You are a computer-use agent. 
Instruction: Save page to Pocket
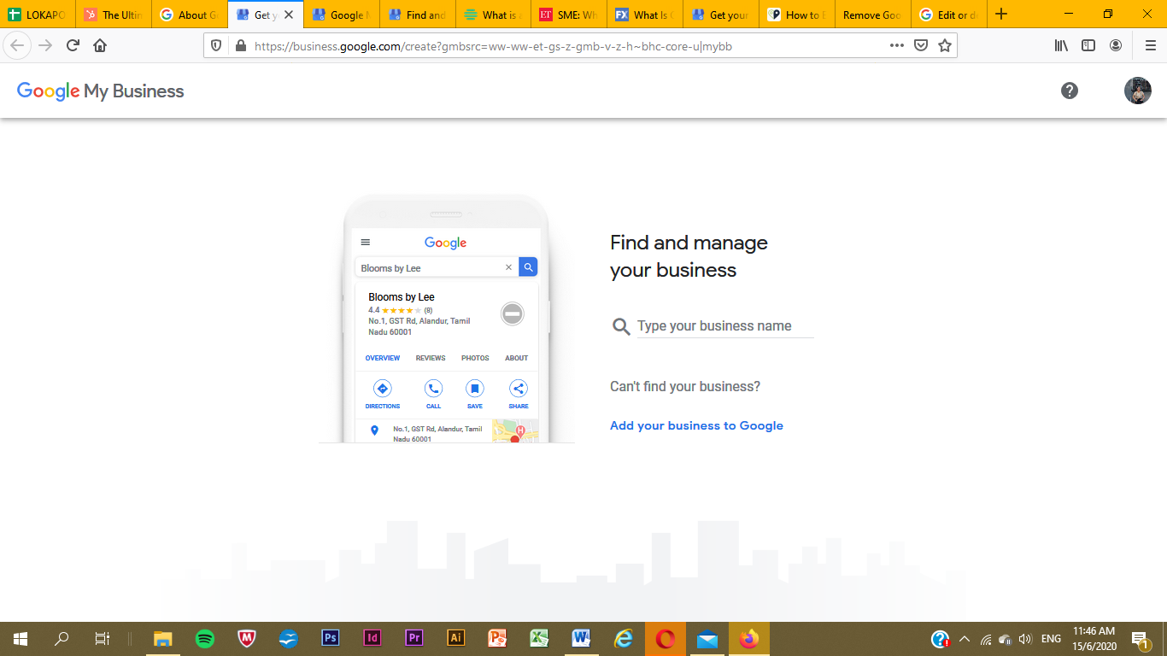click(x=921, y=46)
